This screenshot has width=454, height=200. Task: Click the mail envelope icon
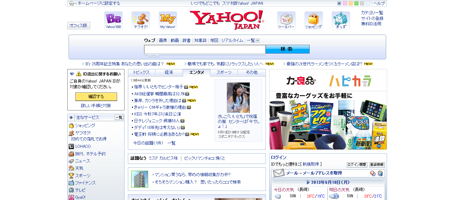click(x=279, y=173)
